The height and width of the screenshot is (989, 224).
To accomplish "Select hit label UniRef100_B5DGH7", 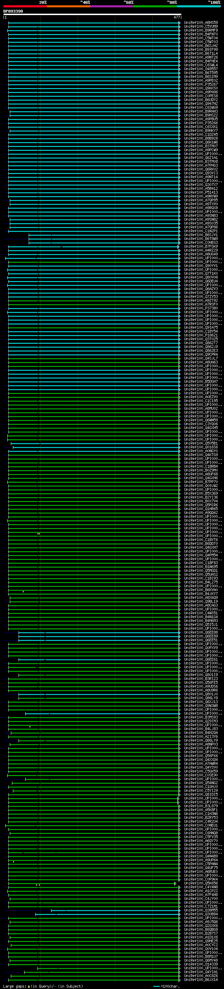I will (201, 382).
